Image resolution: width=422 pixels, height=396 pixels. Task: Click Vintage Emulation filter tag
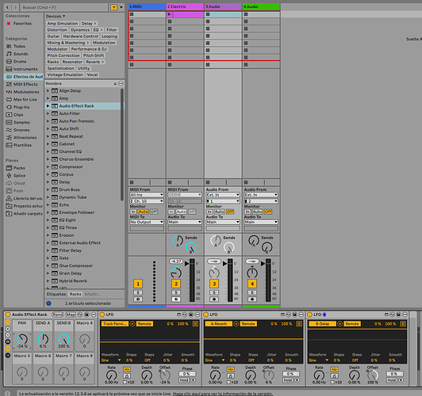tap(65, 74)
